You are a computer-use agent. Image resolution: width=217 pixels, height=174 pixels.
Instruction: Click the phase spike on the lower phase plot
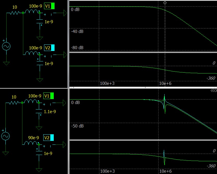pos(164,158)
